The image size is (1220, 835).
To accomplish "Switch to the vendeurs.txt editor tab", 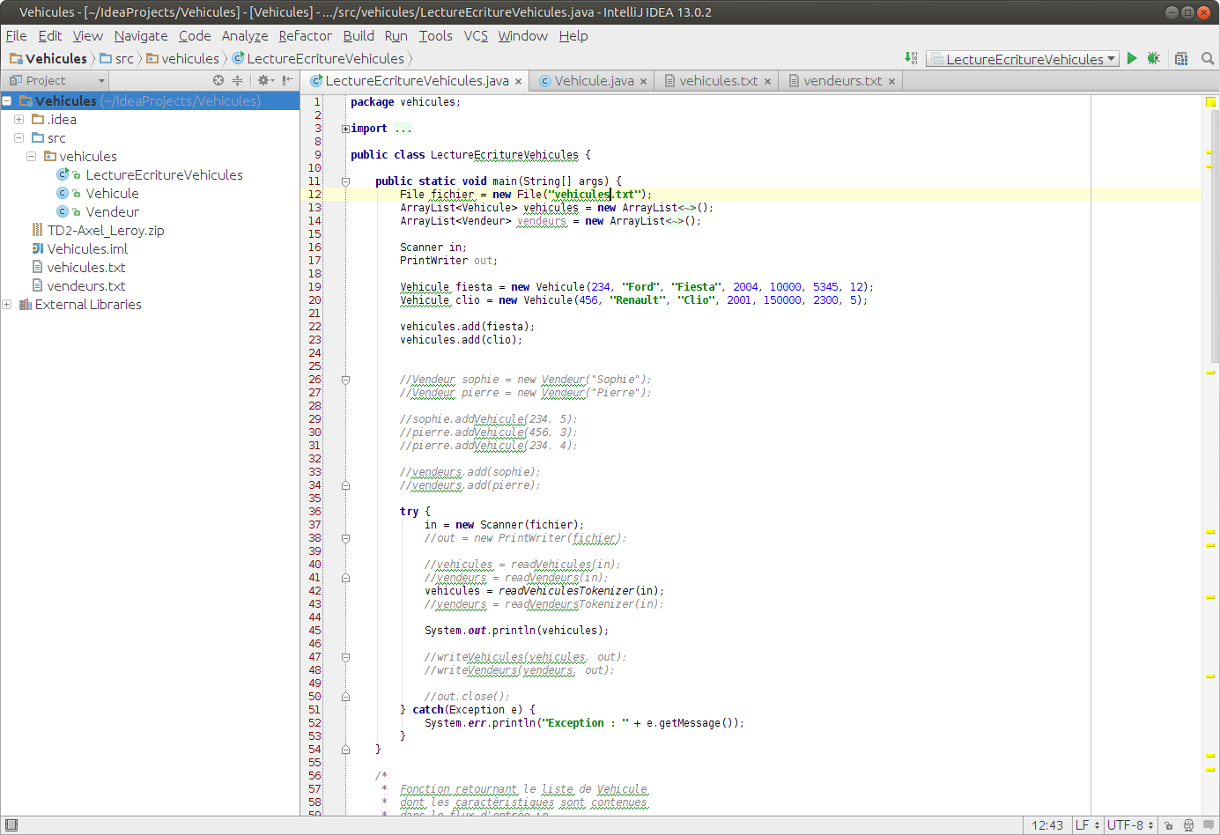I will tap(842, 81).
